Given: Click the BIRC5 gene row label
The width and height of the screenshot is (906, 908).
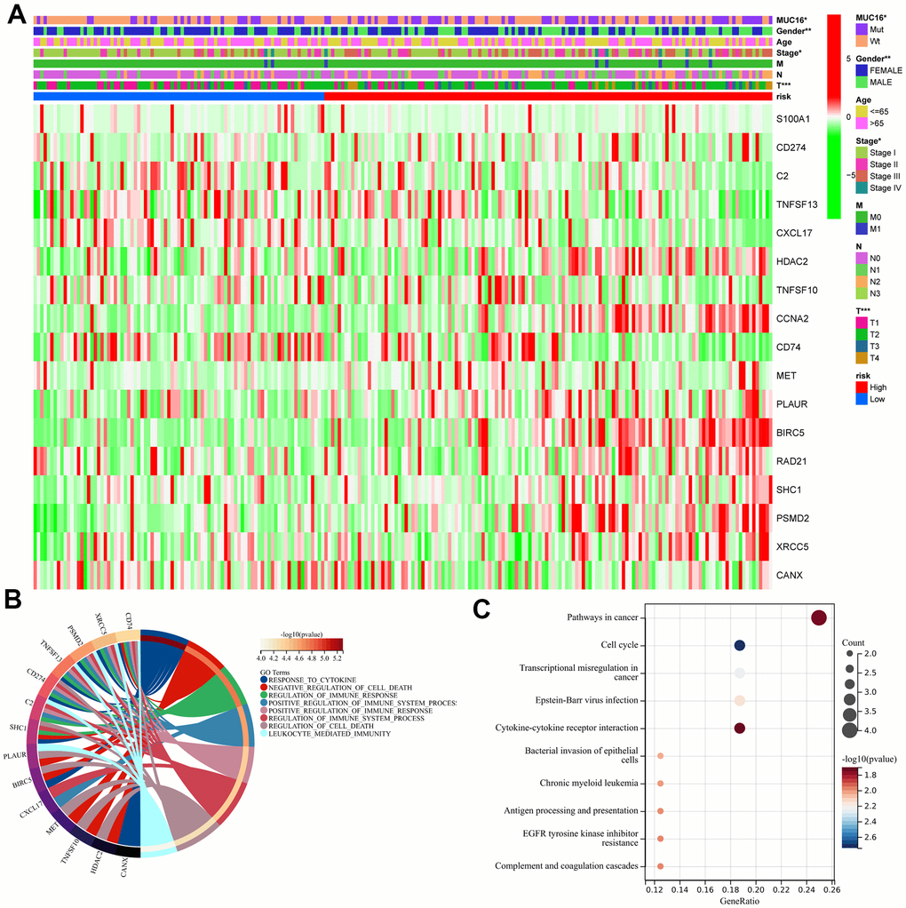Looking at the screenshot, I should coord(791,432).
